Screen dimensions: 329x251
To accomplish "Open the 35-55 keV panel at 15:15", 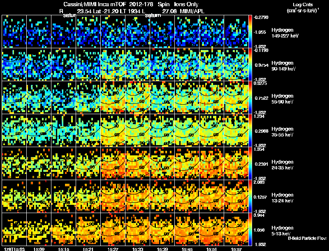I will [x=64, y=130].
